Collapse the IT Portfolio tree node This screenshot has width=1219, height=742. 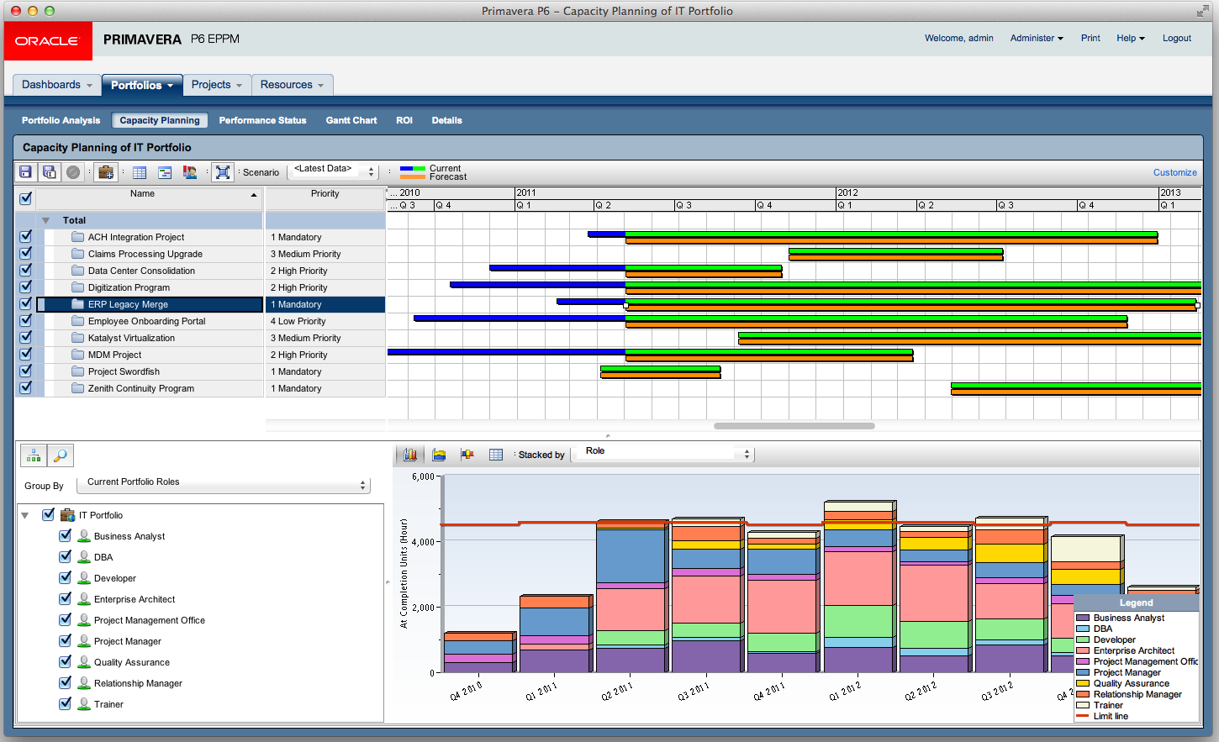25,515
